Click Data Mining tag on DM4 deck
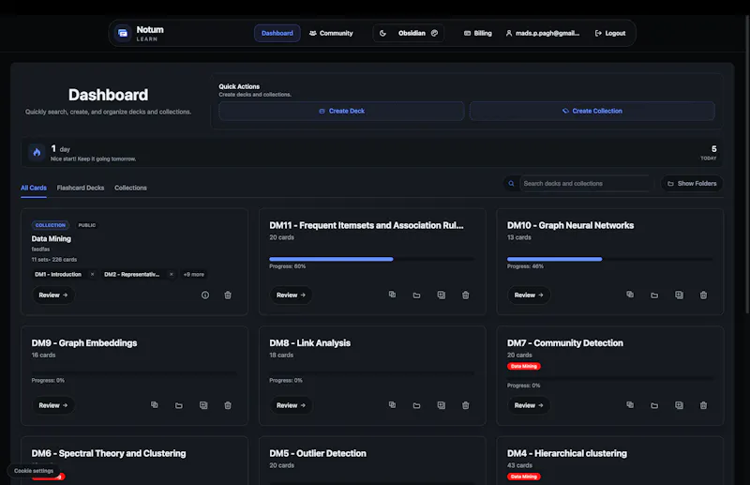The height and width of the screenshot is (485, 750). click(524, 477)
